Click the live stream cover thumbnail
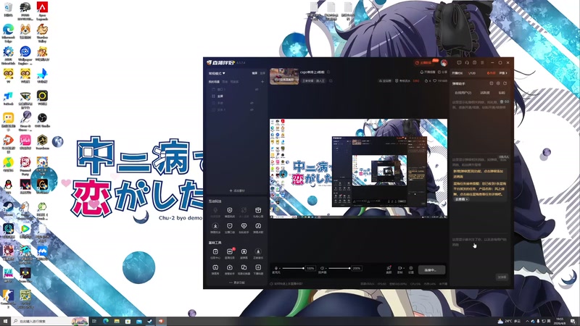This screenshot has width=580, height=326. pyautogui.click(x=284, y=77)
